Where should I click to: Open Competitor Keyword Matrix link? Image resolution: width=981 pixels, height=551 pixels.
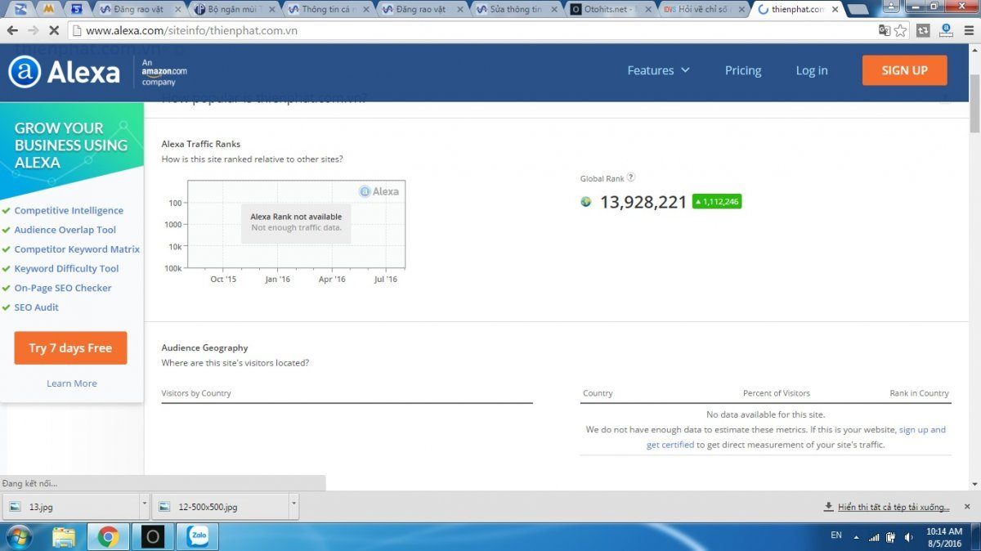[x=77, y=249]
